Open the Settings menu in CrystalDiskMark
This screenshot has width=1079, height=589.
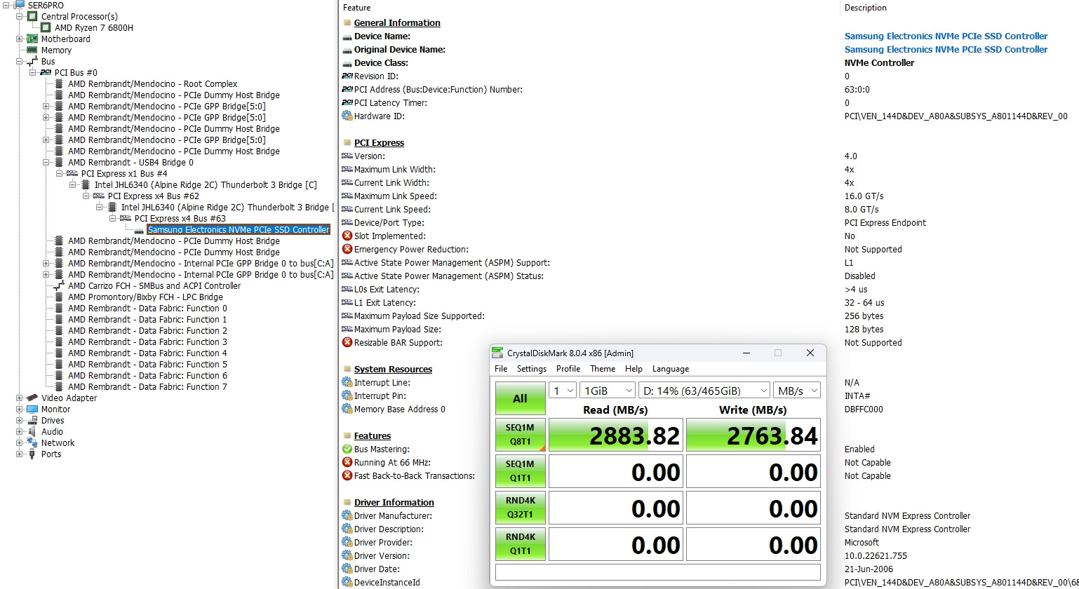click(532, 369)
